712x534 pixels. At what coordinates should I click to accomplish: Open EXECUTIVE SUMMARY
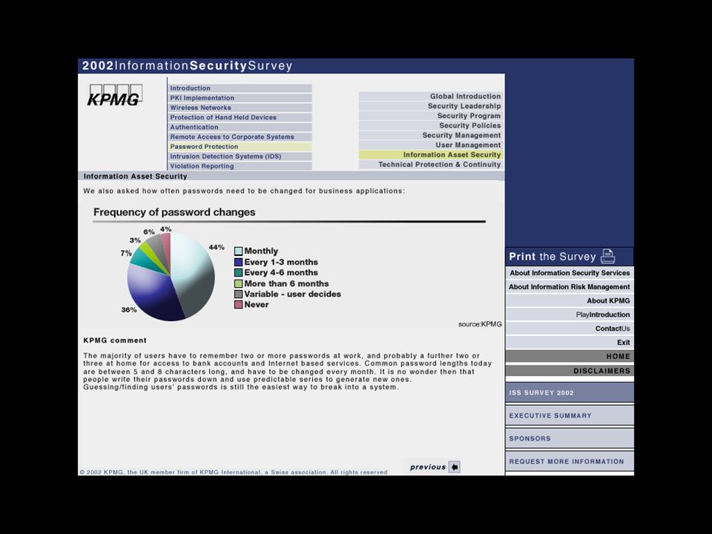point(570,415)
